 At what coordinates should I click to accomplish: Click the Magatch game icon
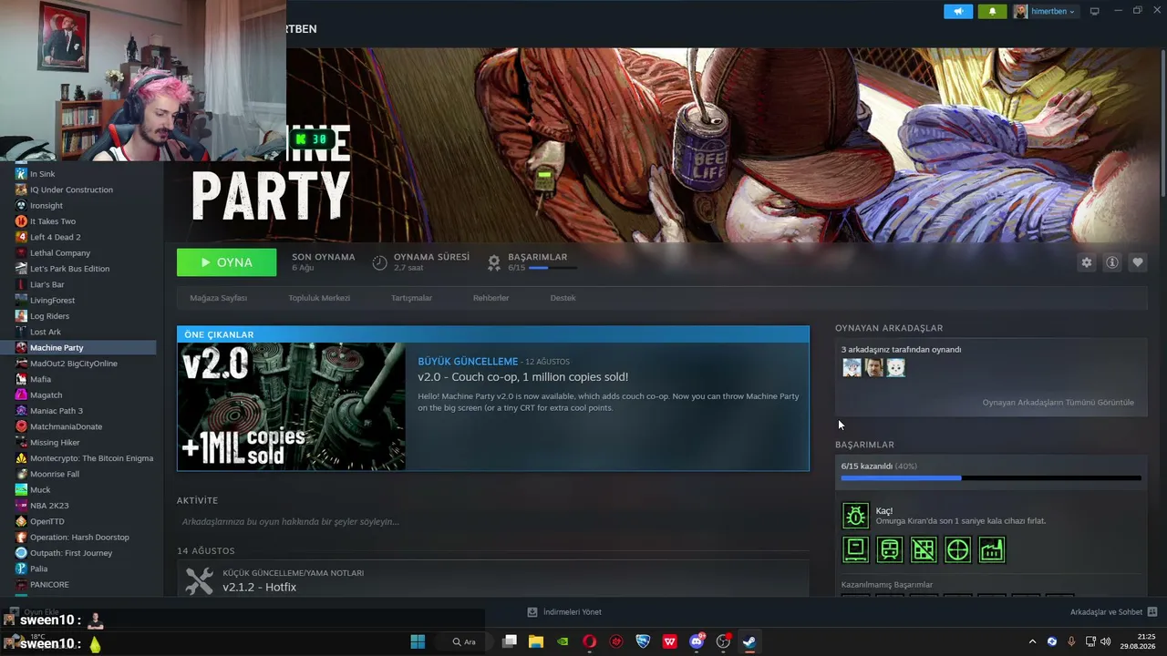coord(21,395)
